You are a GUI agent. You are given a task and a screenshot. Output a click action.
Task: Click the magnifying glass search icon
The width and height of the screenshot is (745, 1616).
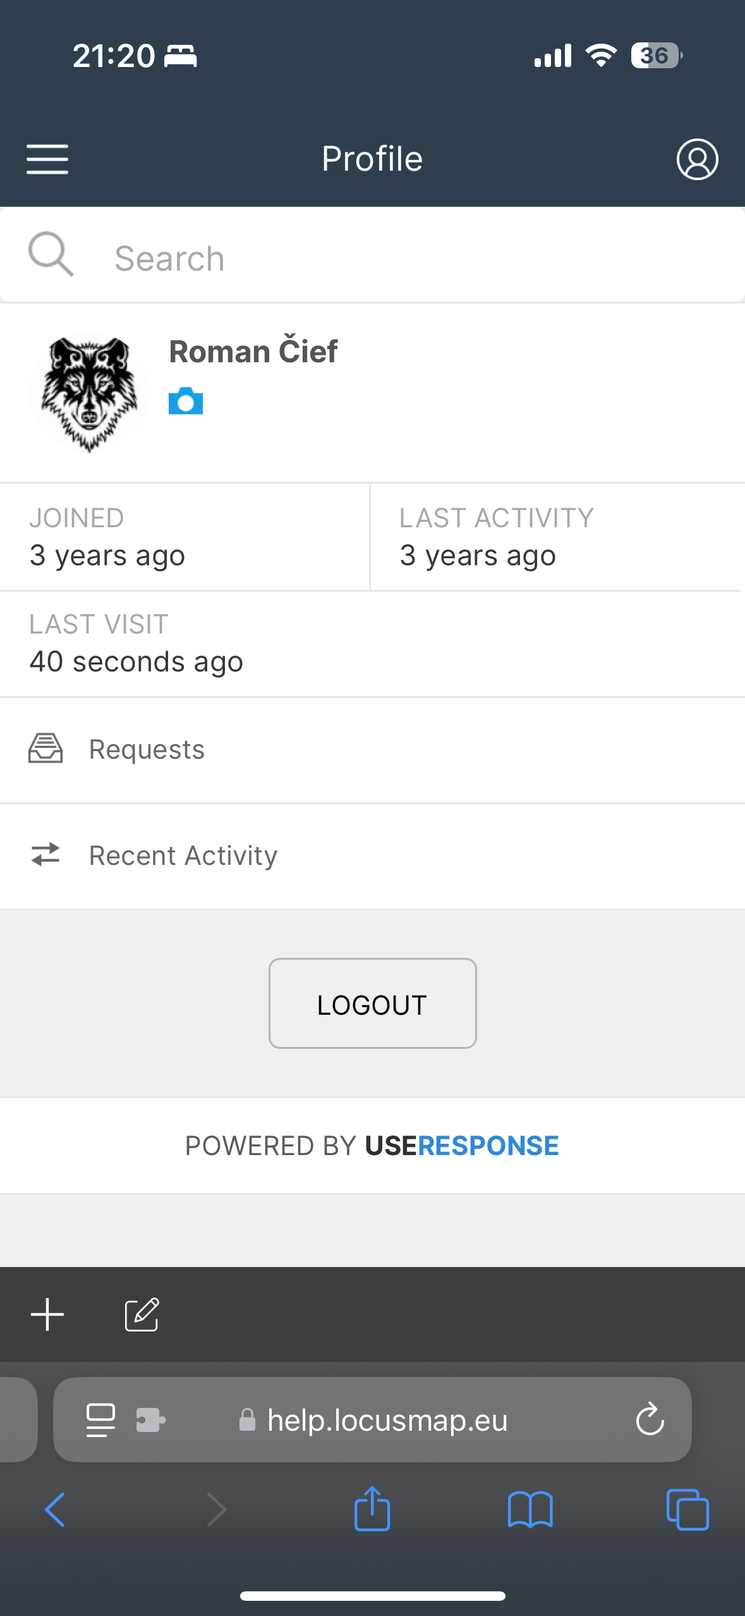(51, 254)
